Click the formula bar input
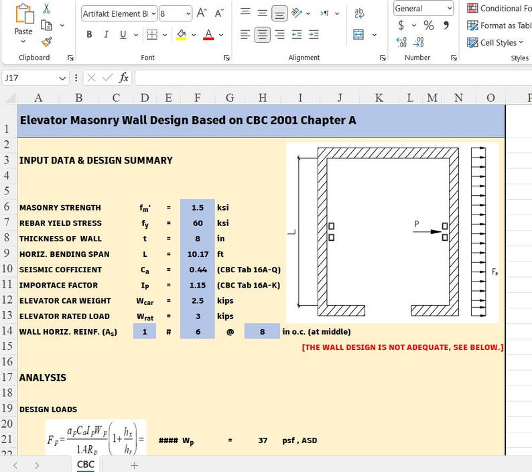532x472 pixels. (333, 78)
